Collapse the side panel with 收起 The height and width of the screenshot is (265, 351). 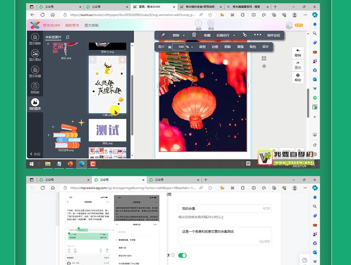(35, 154)
